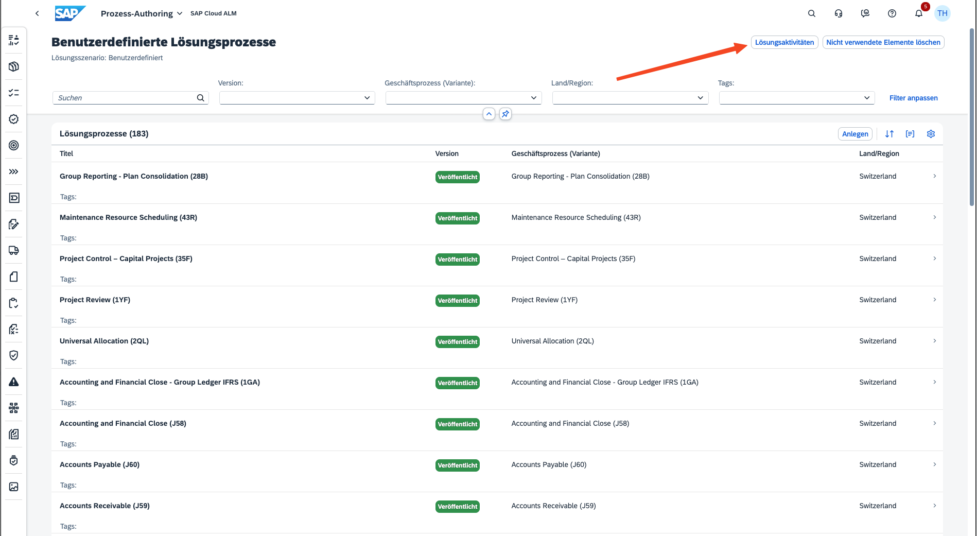Click the search magnifier icon in header

pyautogui.click(x=812, y=13)
